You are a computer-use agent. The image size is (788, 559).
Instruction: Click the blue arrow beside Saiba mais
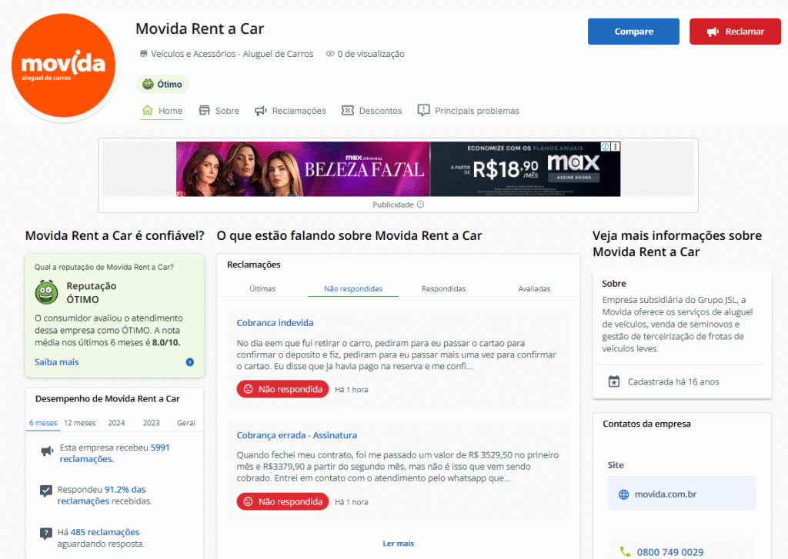[189, 362]
